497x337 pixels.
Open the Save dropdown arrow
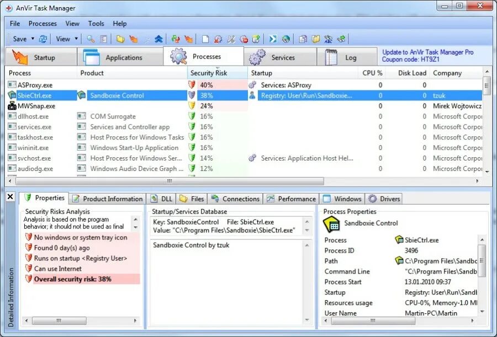click(x=33, y=39)
